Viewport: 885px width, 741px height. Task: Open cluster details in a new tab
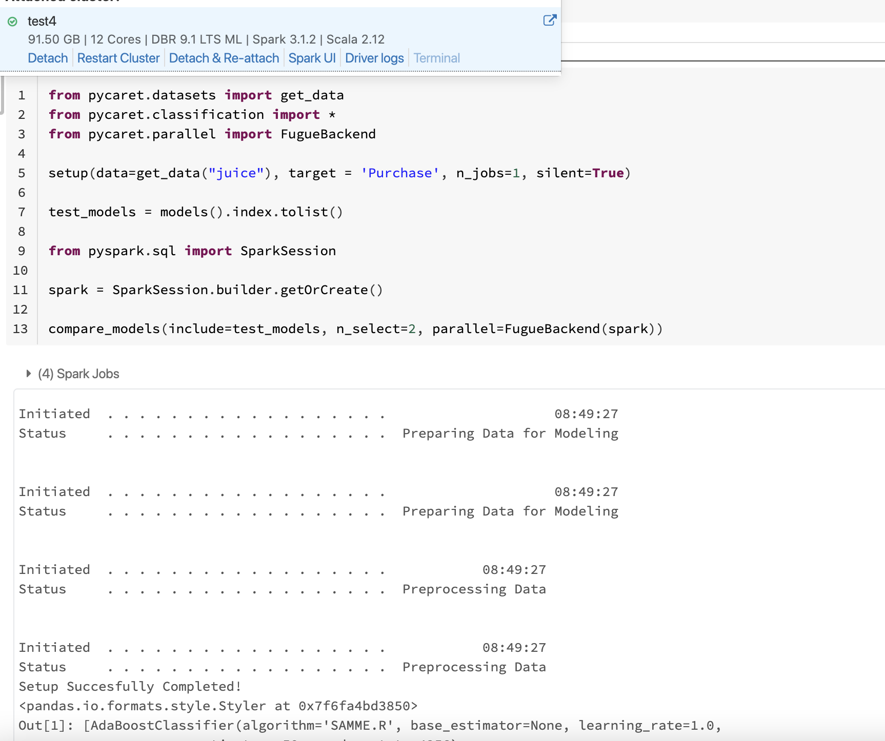coord(549,20)
